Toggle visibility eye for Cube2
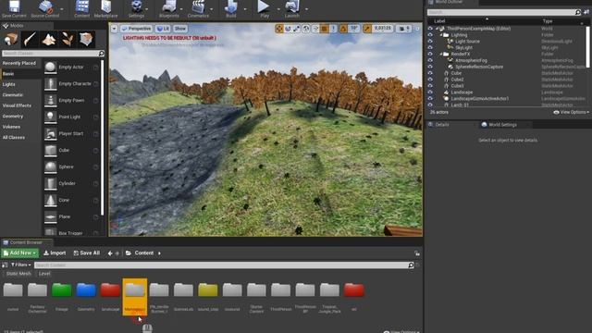Screen dimensions: 592x333 [x=430, y=80]
